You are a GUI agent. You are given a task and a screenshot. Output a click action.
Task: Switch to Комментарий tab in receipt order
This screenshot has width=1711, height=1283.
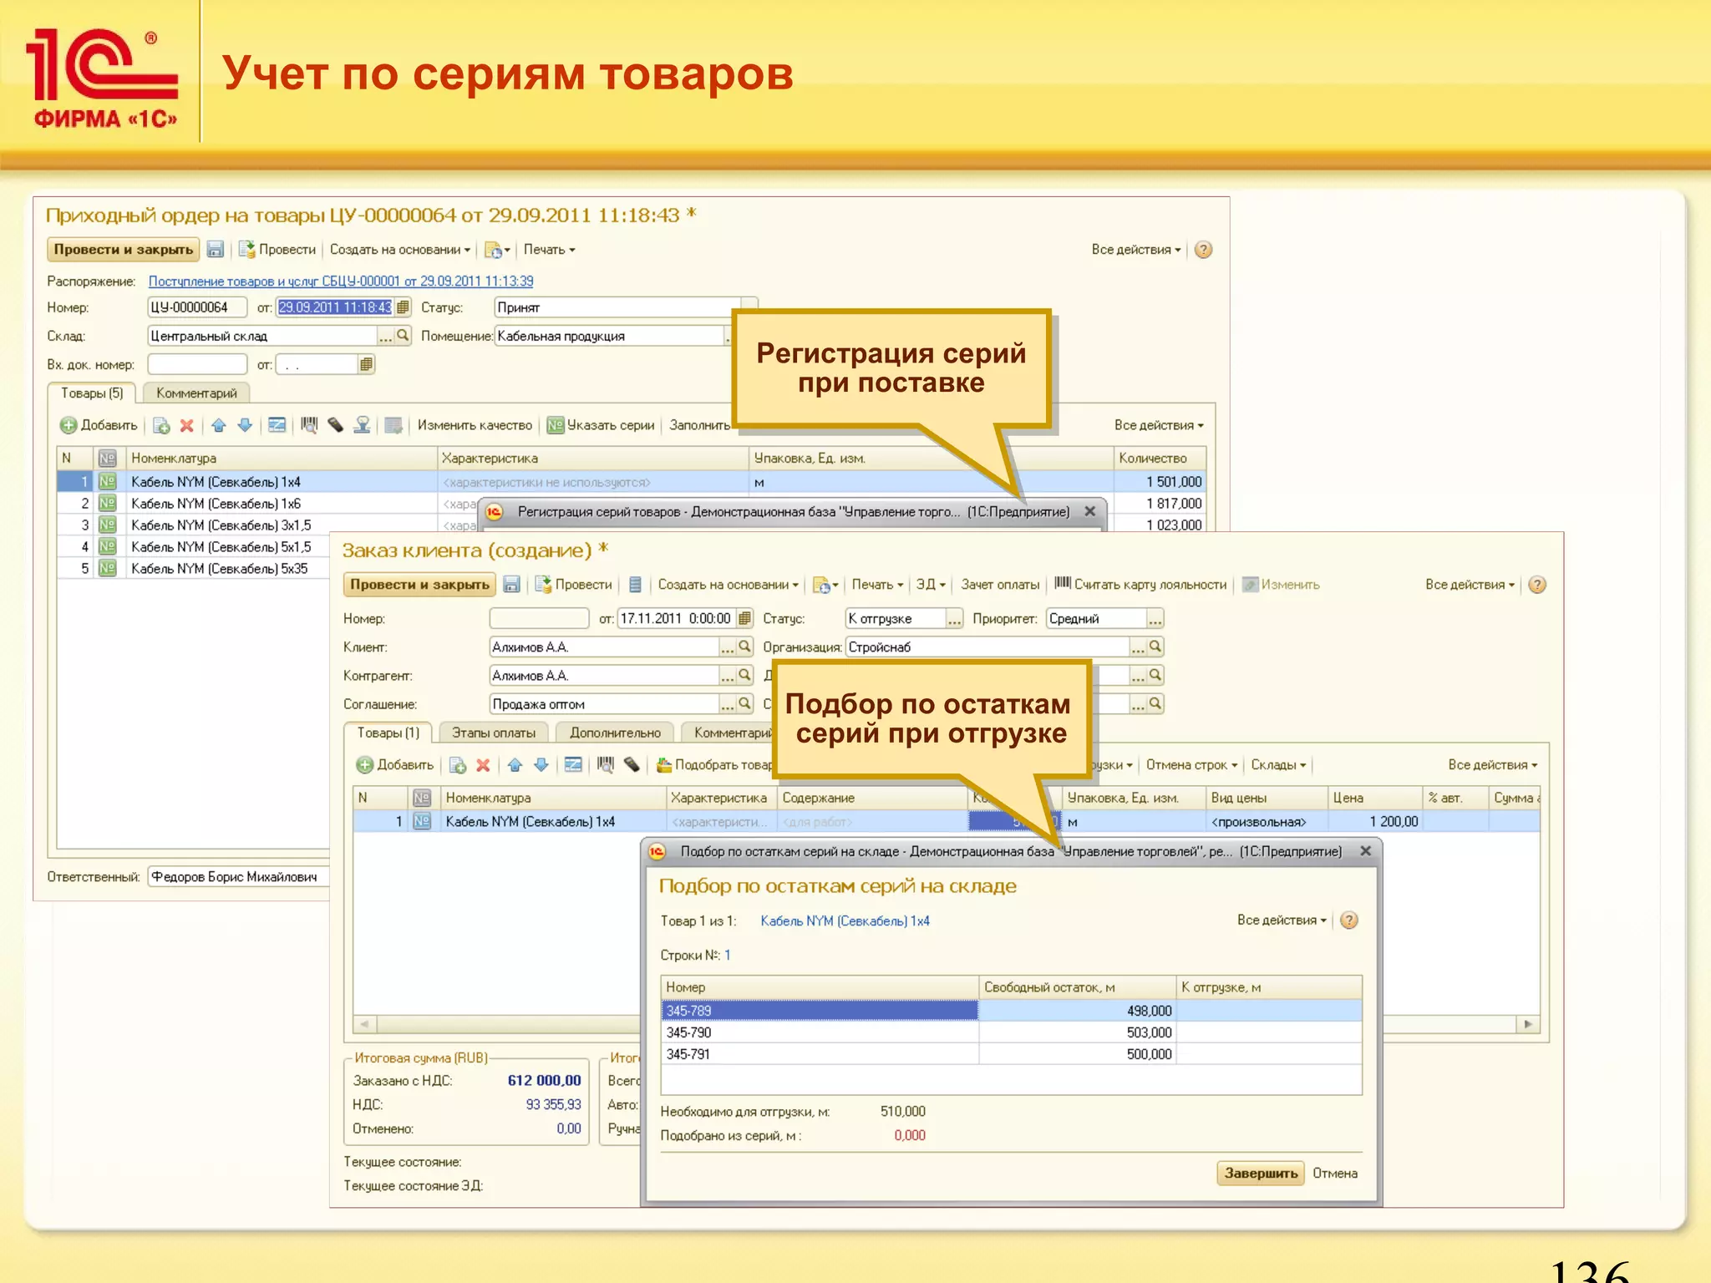pos(196,393)
